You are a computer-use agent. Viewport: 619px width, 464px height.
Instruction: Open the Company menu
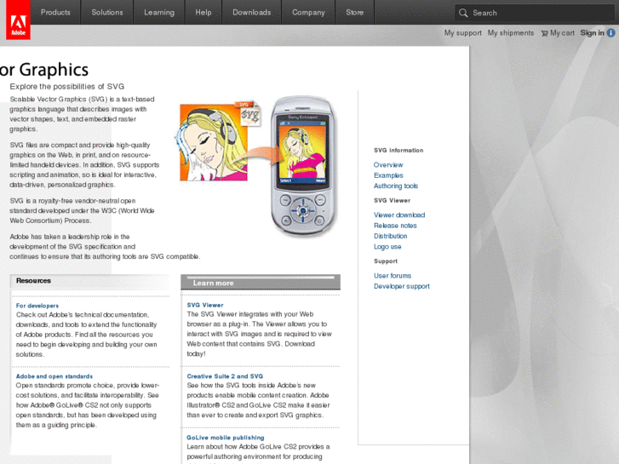tap(308, 12)
